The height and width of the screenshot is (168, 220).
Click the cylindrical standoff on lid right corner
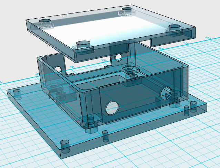click(174, 28)
